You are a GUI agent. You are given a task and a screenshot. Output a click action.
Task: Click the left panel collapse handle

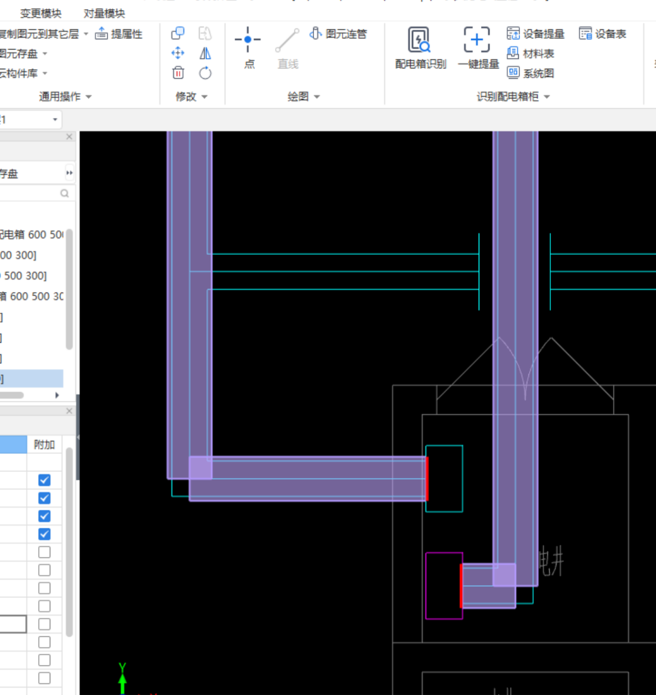tap(78, 437)
